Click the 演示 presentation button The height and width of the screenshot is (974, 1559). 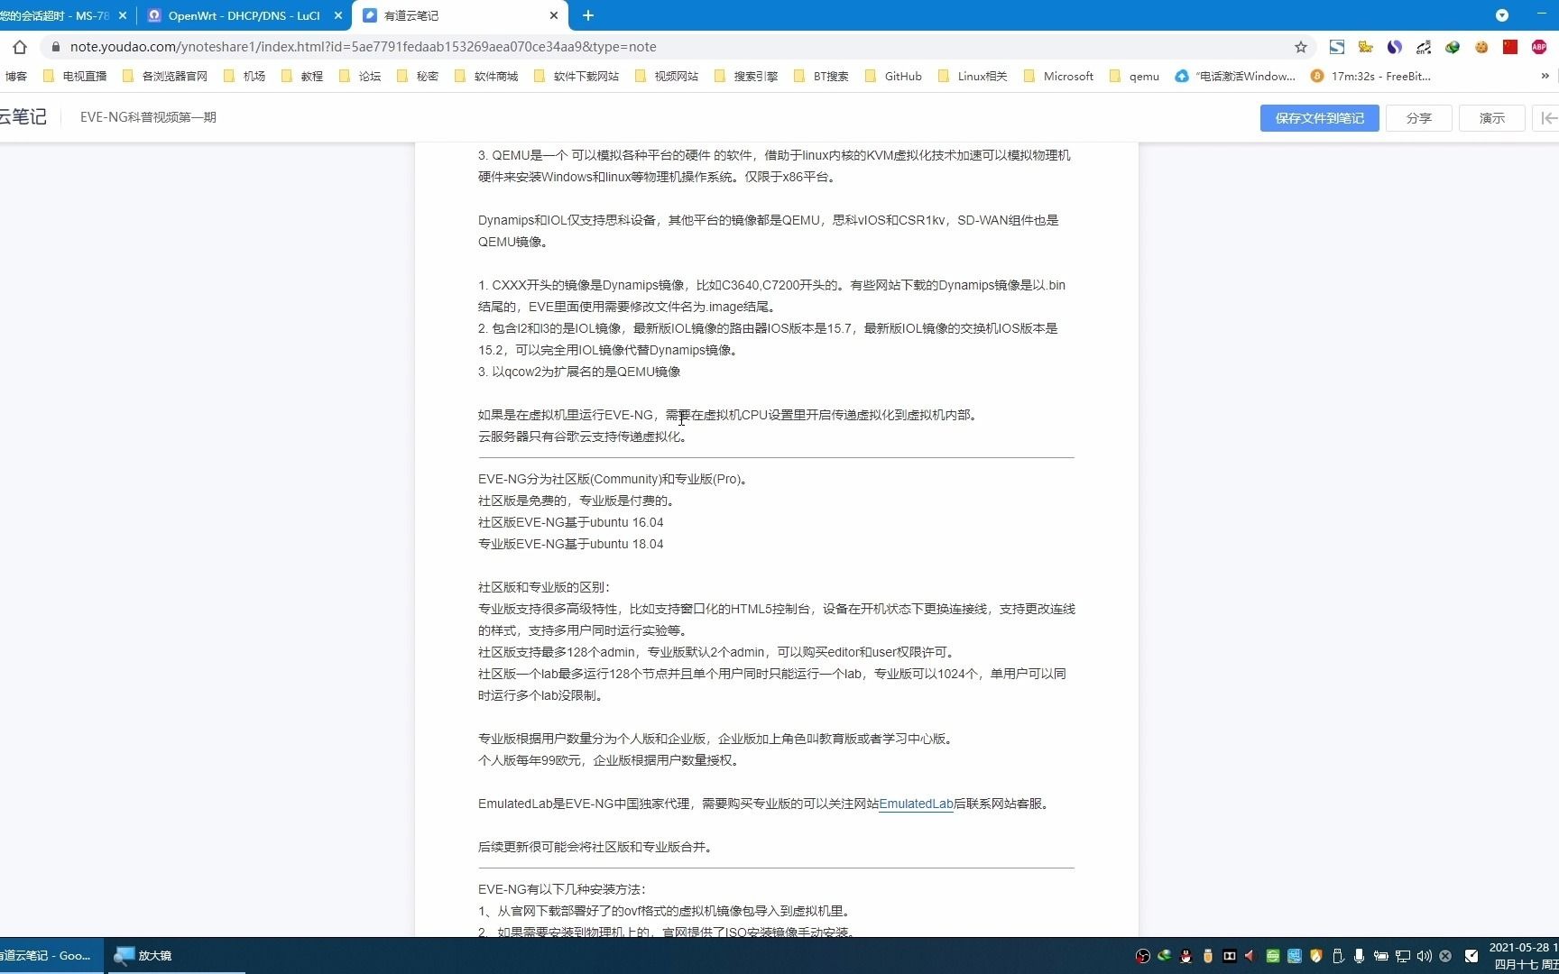[1491, 118]
